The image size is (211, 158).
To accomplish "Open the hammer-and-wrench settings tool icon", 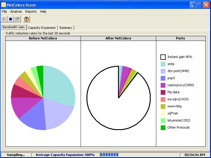I will click(17, 19).
